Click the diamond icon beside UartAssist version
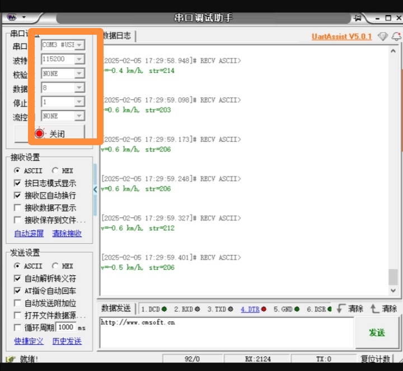The image size is (403, 371). (x=382, y=36)
